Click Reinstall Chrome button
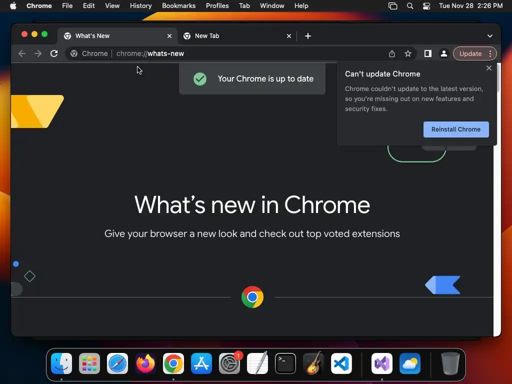 (x=456, y=129)
